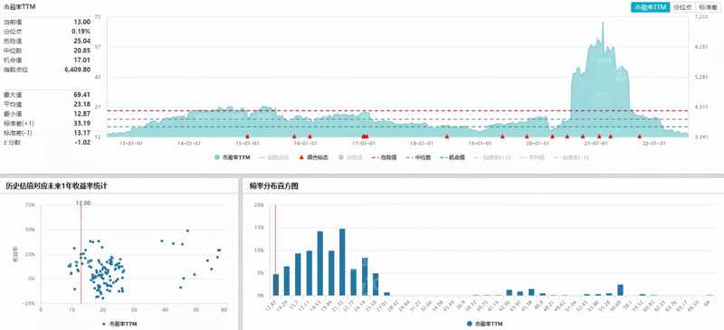The image size is (724, 330).
Task: Show 标准差(+1) line via legend
Action: pos(492,157)
